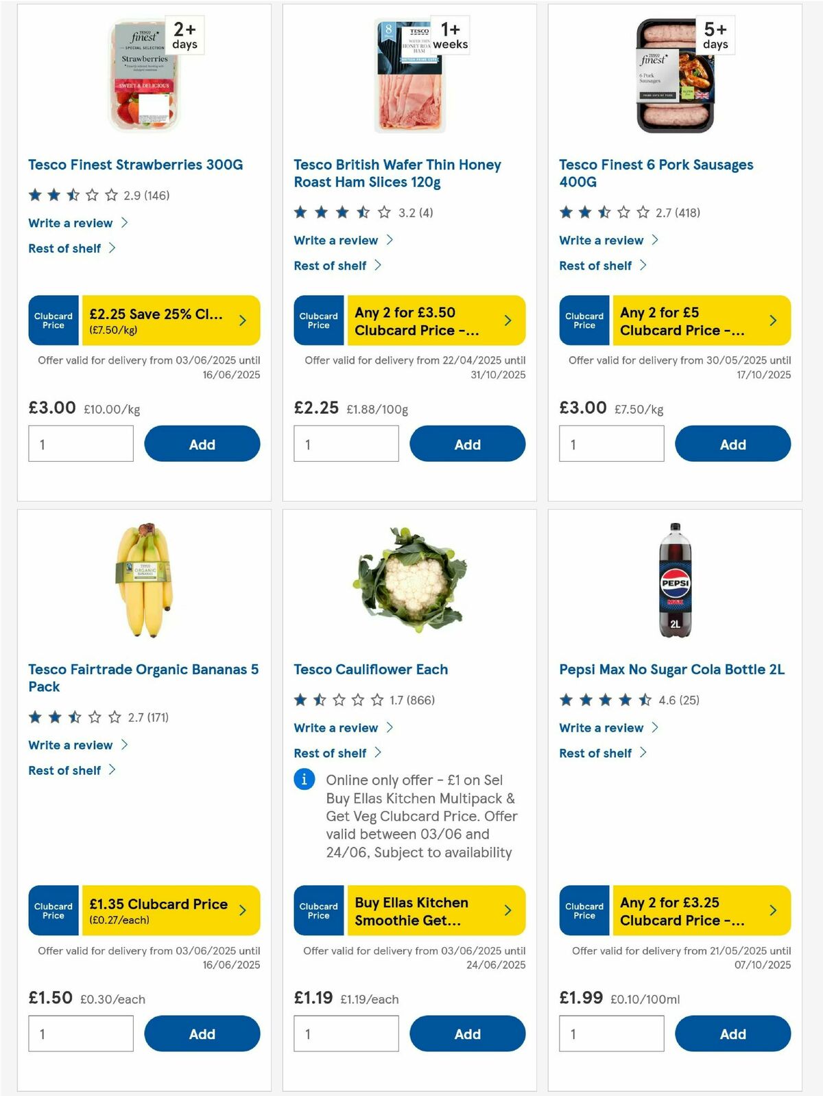Screen dimensions: 823x1096
Task: Add the Pepsi Max Cola Bottle to basket
Action: [x=732, y=1034]
